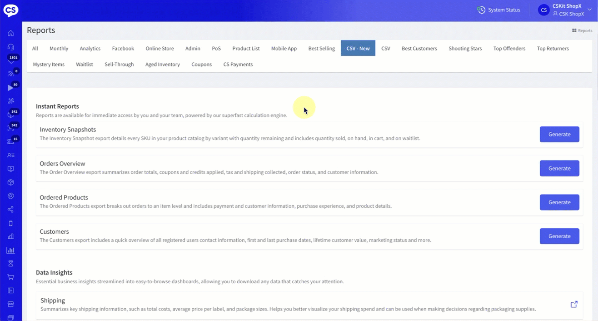Switch to the CSV tab

coord(386,48)
